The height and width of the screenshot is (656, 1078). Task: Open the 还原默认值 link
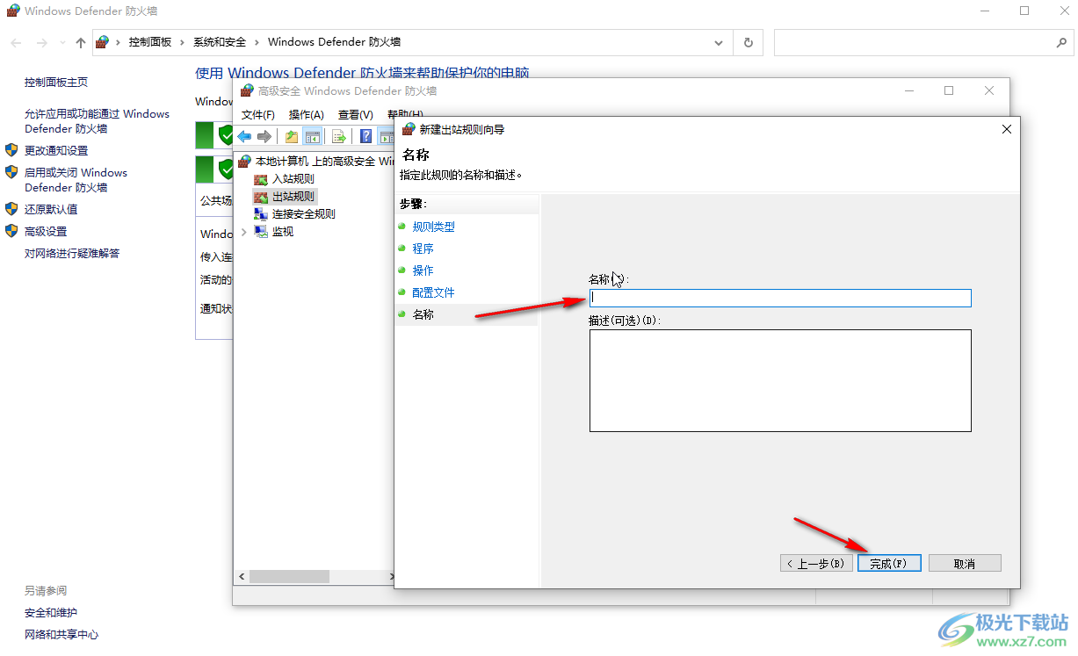tap(51, 209)
